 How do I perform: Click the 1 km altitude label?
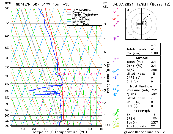pyautogui.click(x=105, y=115)
